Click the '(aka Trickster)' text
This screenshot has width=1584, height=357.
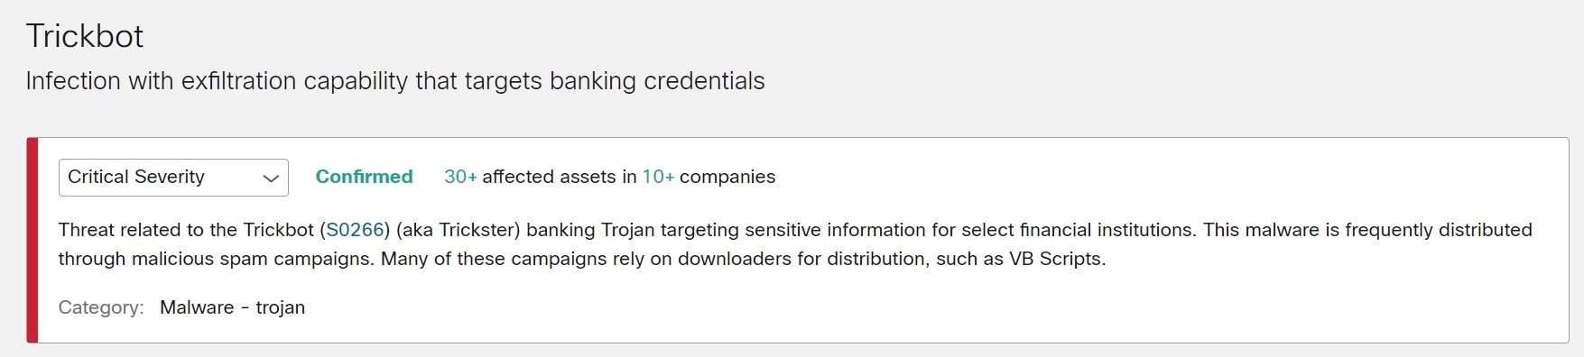[459, 230]
